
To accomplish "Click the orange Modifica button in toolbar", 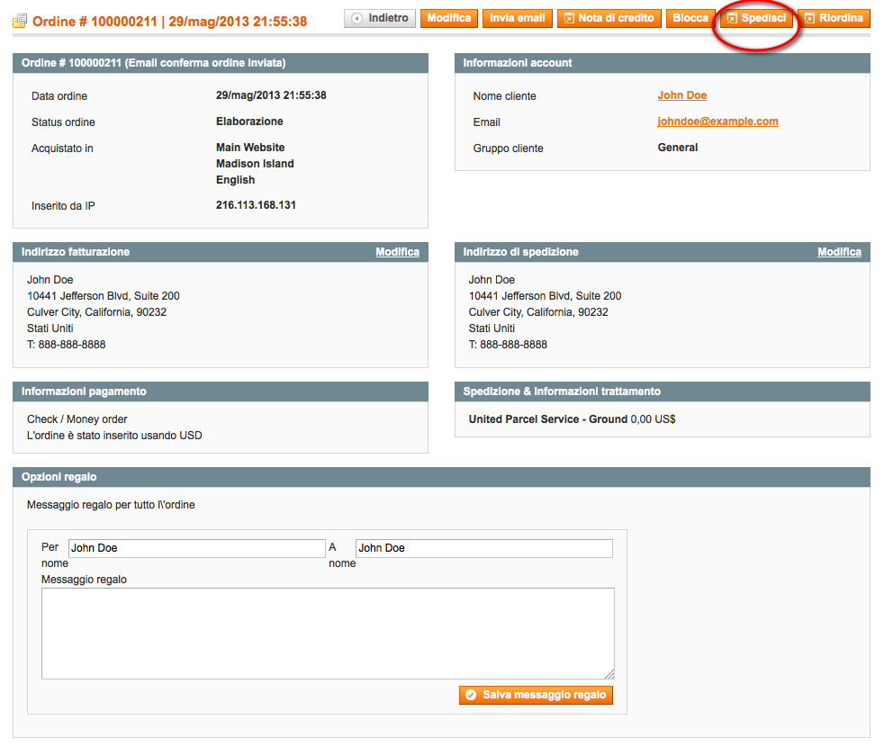I will tap(448, 18).
